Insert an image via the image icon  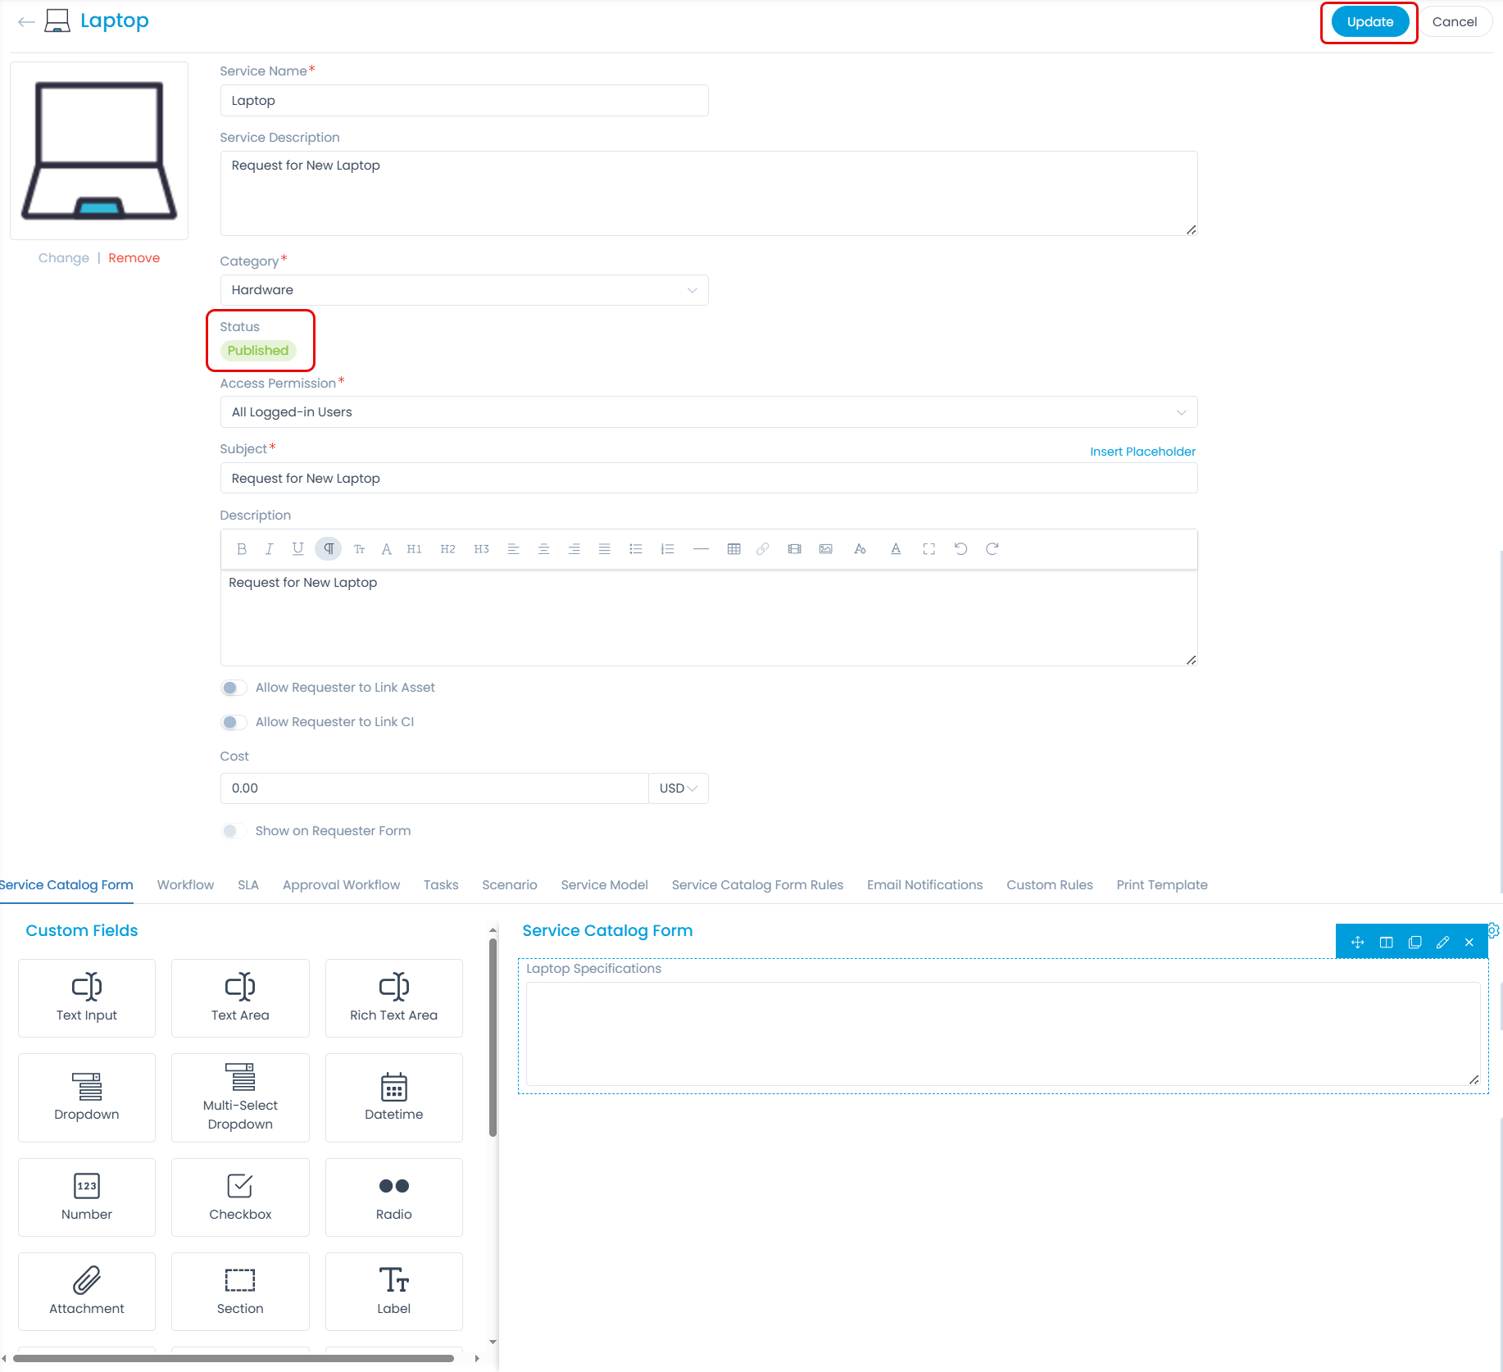point(826,549)
